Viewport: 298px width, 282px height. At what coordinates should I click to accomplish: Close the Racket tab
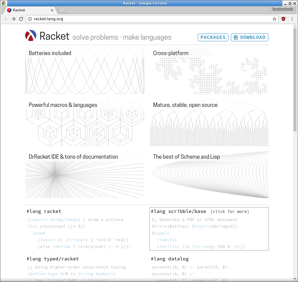click(52, 10)
